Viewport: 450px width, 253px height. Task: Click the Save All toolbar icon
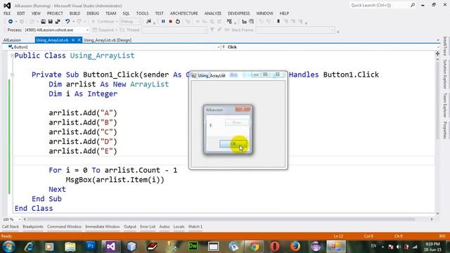coord(58,22)
